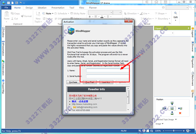
Task: Open the Project Map side panel
Action: [3, 87]
